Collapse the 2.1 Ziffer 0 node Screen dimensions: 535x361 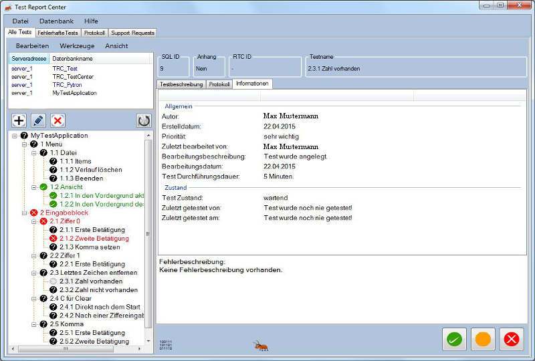pos(34,221)
